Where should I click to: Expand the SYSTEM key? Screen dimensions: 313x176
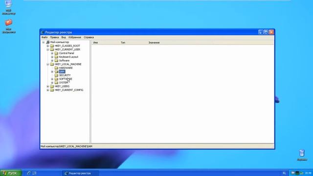[52, 83]
